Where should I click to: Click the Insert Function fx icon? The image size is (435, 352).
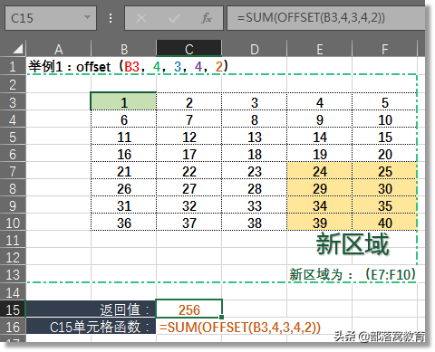pos(207,18)
